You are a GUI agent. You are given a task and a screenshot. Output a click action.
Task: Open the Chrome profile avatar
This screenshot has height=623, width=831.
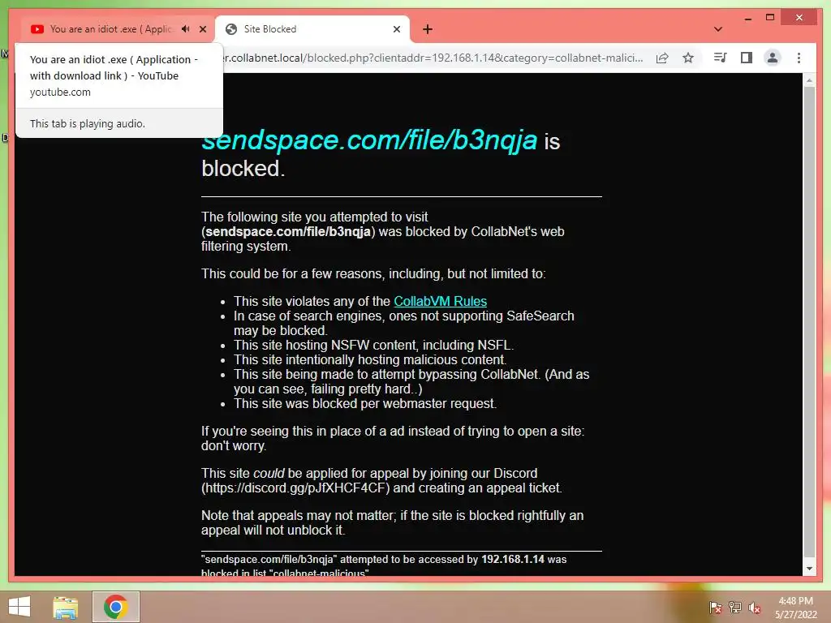click(773, 58)
